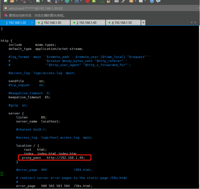The image size is (200, 189).
Task: Expand the color scheme dropdown arrow
Action: (62, 1)
